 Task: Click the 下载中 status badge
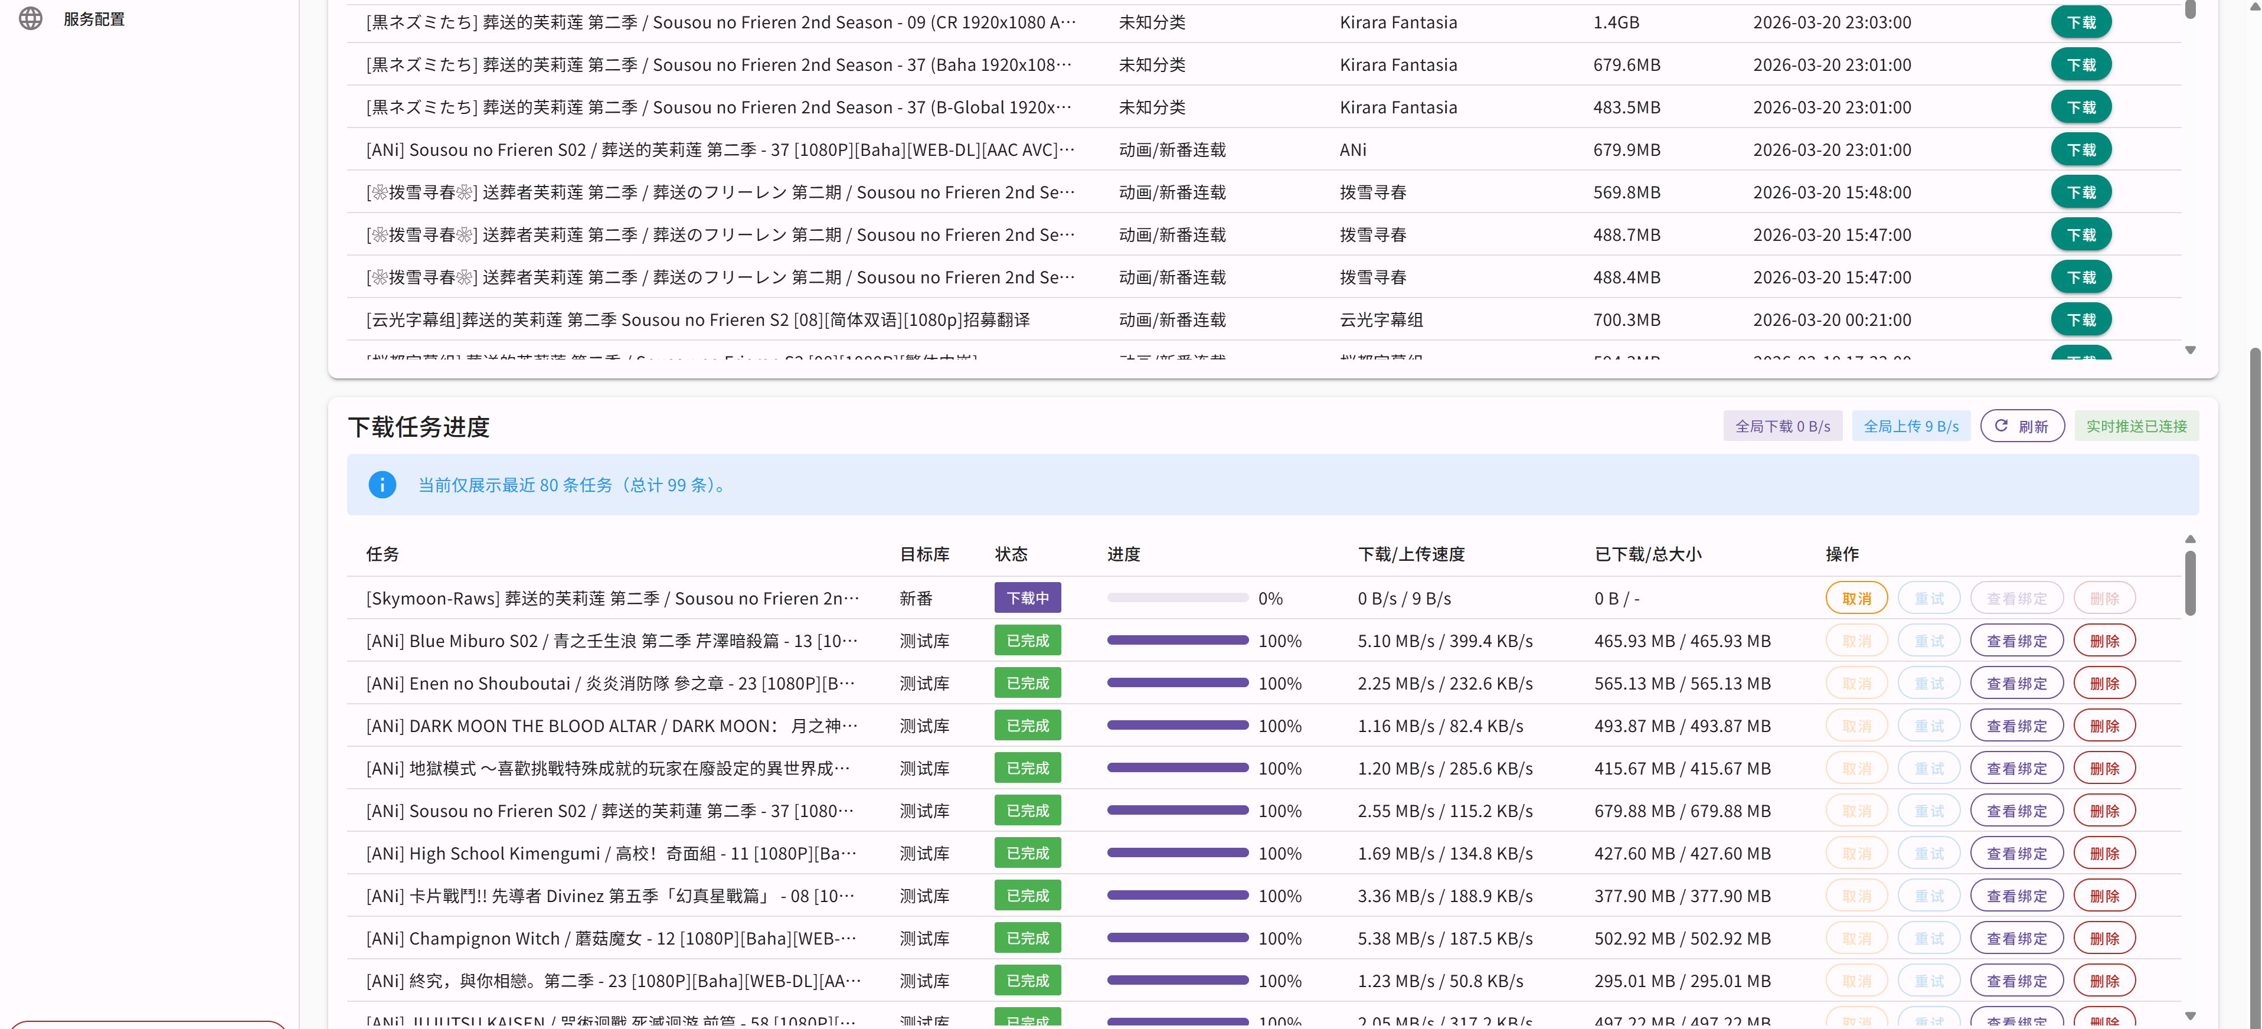pyautogui.click(x=1027, y=598)
